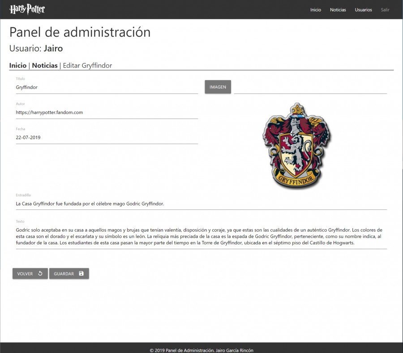The height and width of the screenshot is (353, 403).
Task: Click Salir to log out
Action: point(385,10)
